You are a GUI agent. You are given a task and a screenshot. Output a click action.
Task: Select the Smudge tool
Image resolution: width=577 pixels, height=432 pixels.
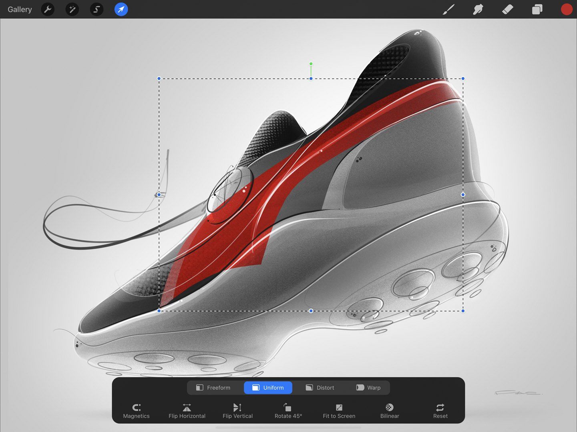(478, 9)
